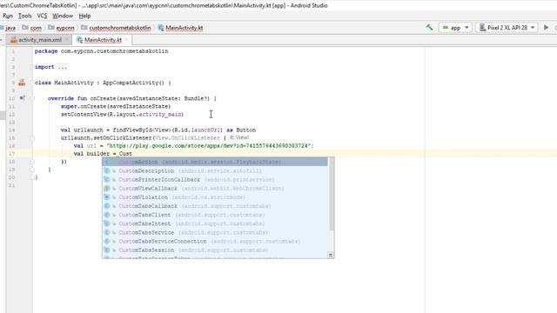Choose CustomTabsClient from autocomplete list
Screen dimensions: 557x313
click(215, 215)
